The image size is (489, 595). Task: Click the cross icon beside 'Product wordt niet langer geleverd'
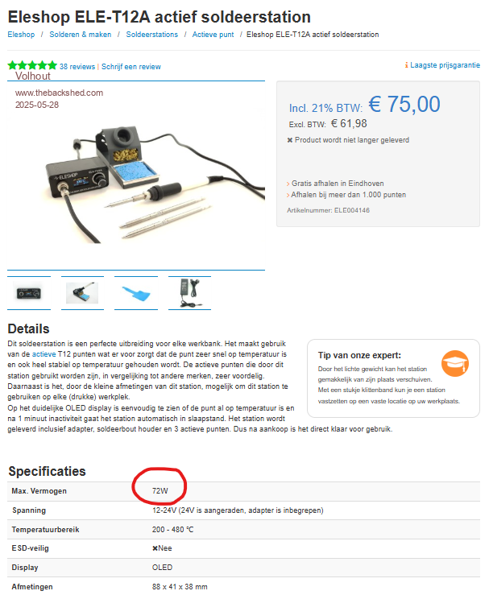click(290, 140)
